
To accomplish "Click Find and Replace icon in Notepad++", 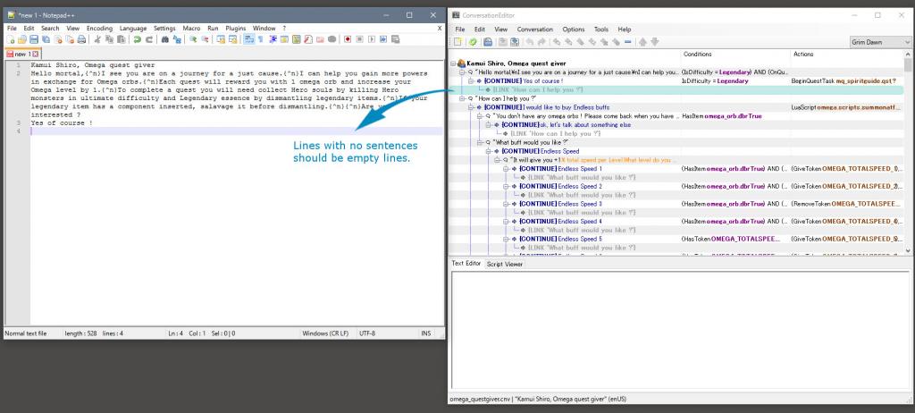I will [x=178, y=39].
